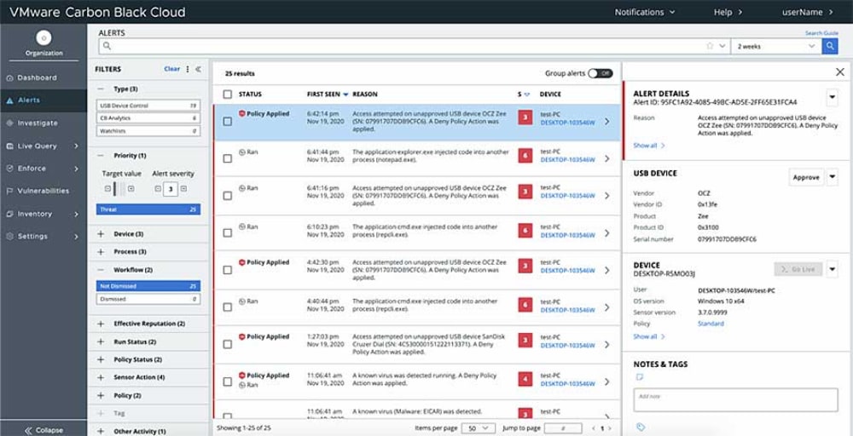The image size is (853, 436).
Task: Select the Dismissed workflow filter
Action: tap(148, 299)
